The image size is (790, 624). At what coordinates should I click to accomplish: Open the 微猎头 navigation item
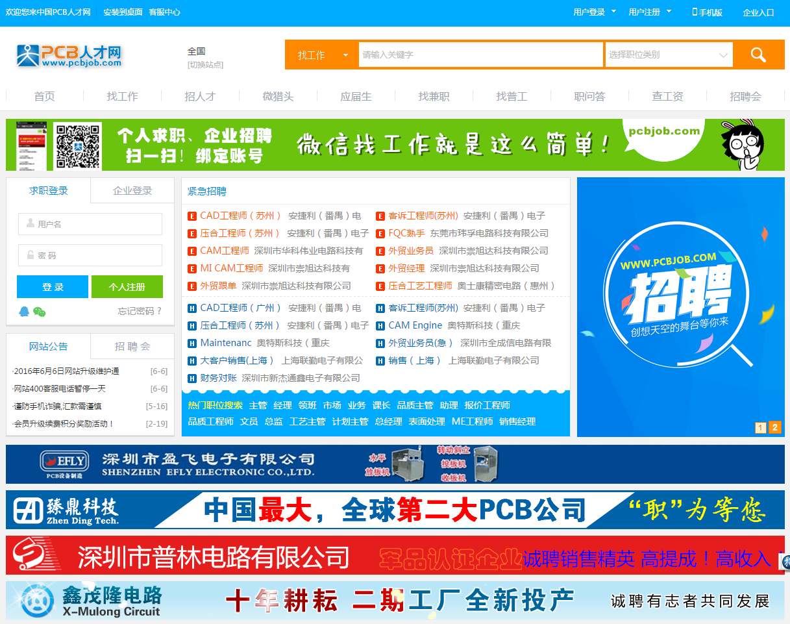(278, 97)
